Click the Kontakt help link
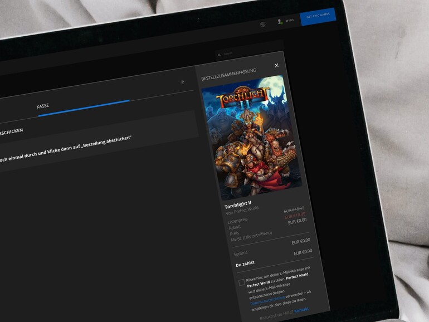Viewport: 429px width, 322px height. pos(301,309)
